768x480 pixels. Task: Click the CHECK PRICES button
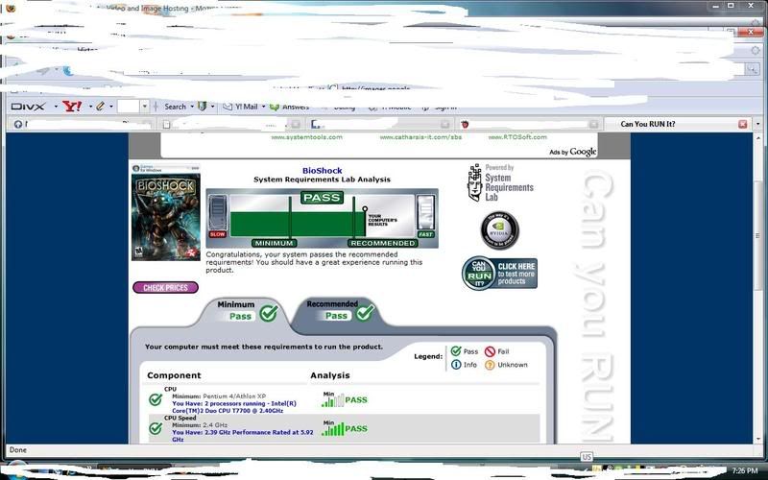pyautogui.click(x=165, y=287)
